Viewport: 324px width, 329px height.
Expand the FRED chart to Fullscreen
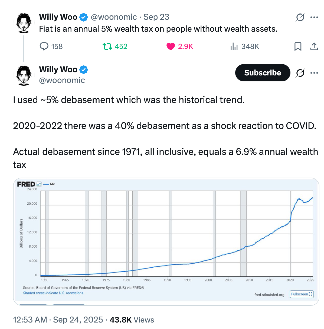[x=301, y=294]
